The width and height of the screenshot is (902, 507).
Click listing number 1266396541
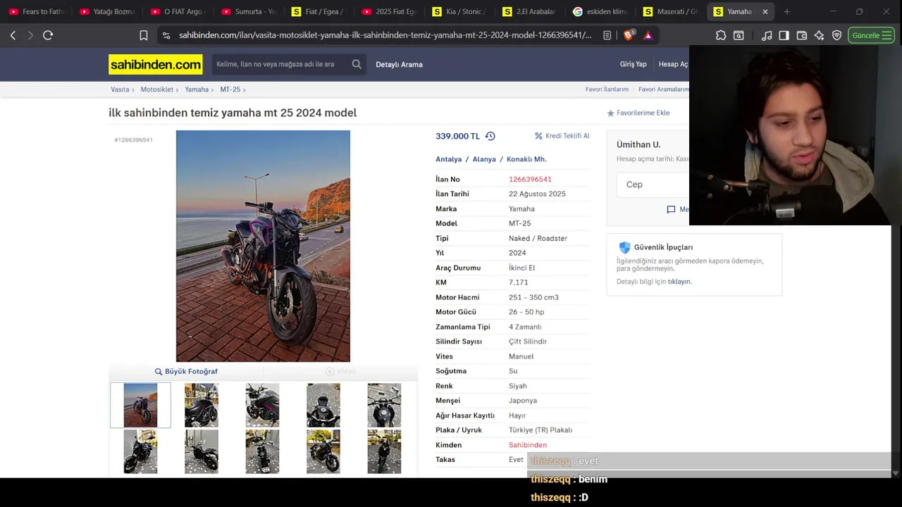pyautogui.click(x=530, y=179)
